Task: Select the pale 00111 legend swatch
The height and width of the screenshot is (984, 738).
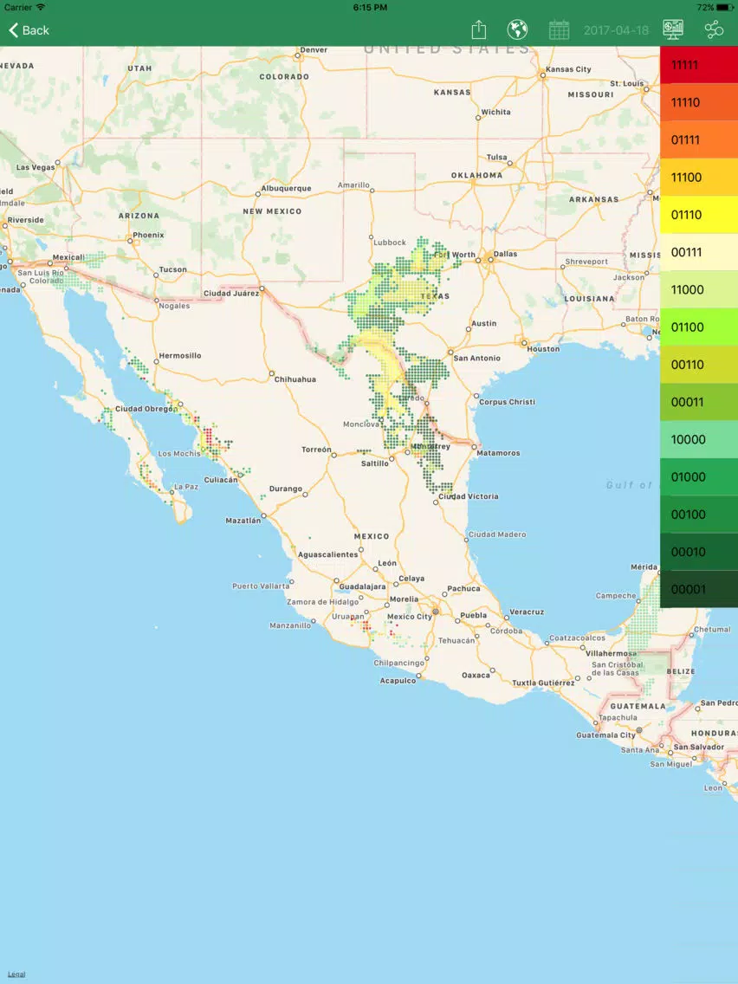Action: point(699,252)
